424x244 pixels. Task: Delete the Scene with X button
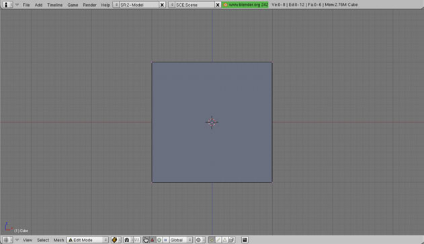218,5
